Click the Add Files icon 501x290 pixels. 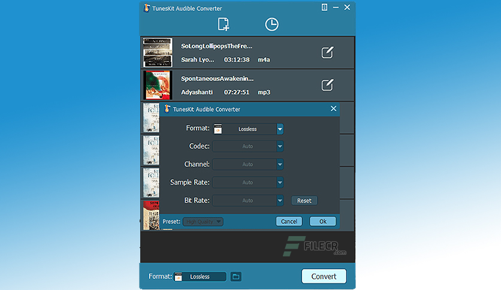click(224, 25)
